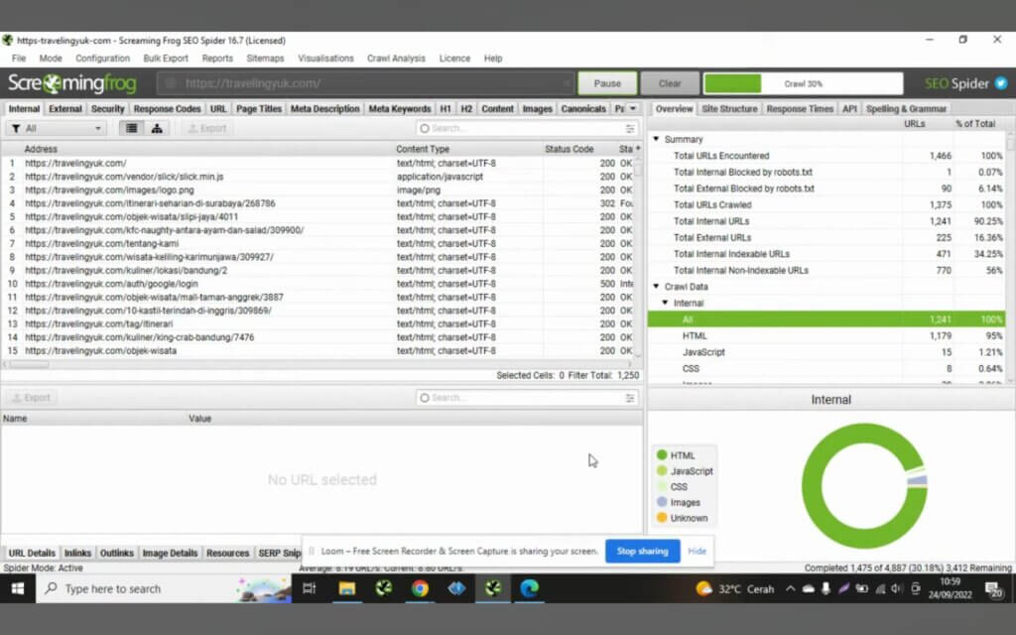Open the Inlinks tab
The image size is (1016, 635).
(77, 553)
